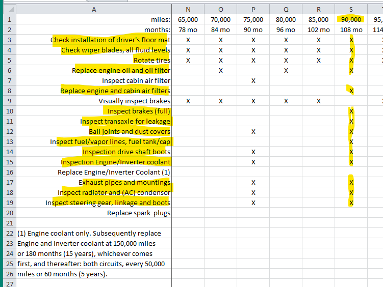
Task: Select the 70,000 miles cell
Action: 220,19
